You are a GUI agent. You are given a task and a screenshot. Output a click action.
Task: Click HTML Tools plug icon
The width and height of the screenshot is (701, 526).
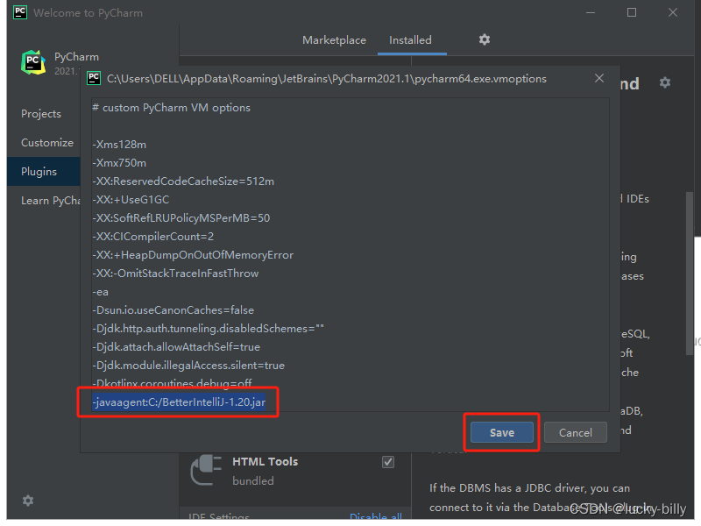coord(206,470)
